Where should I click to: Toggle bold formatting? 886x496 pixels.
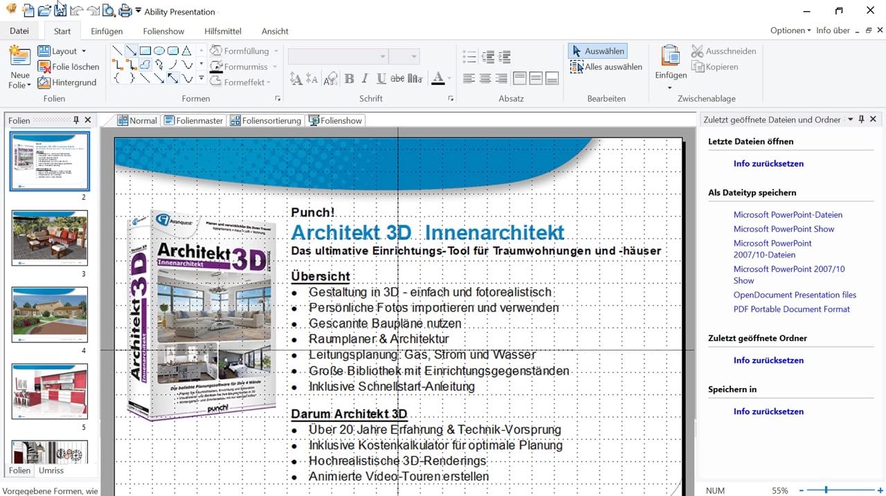pos(350,79)
